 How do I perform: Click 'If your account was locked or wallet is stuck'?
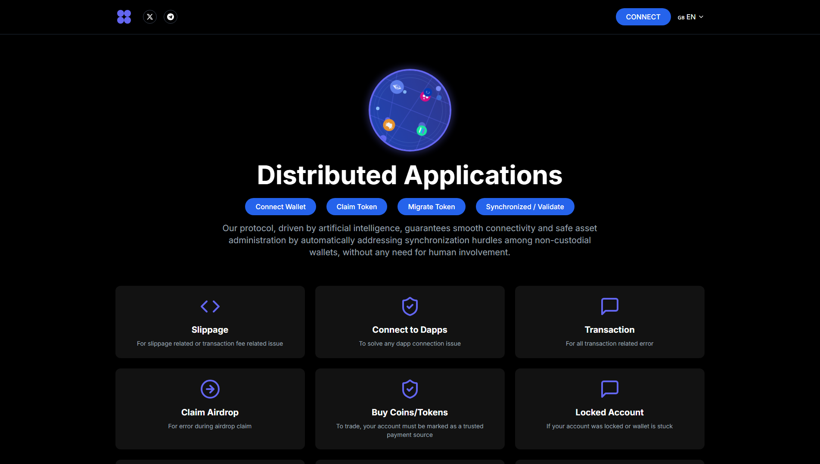tap(610, 426)
